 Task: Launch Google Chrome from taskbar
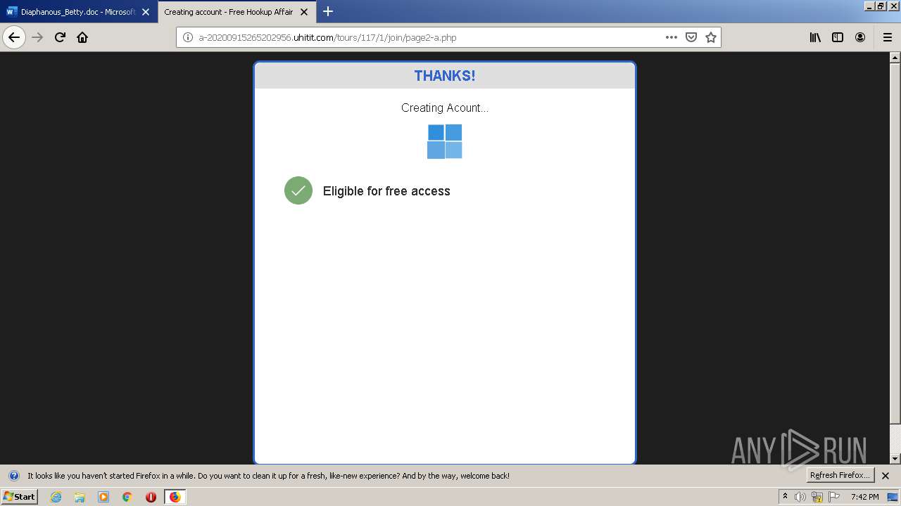click(x=127, y=497)
